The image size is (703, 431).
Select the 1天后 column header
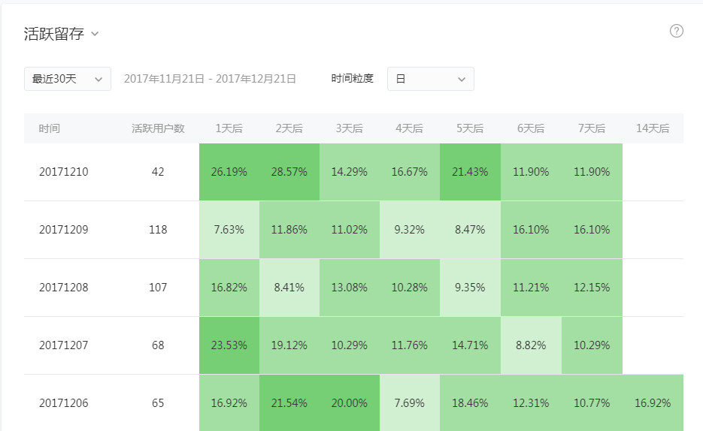point(229,128)
